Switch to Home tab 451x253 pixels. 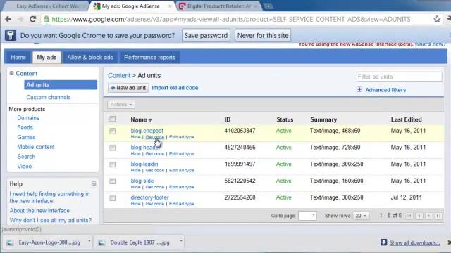[x=18, y=58]
